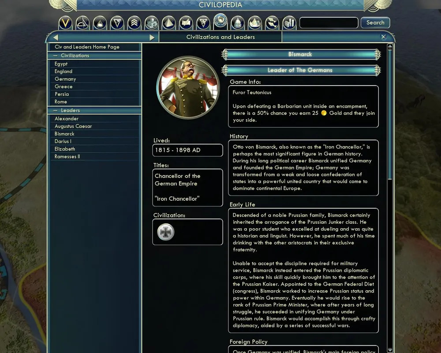The image size is (441, 353).
Task: Collapse the Leaders list section
Action: [56, 110]
